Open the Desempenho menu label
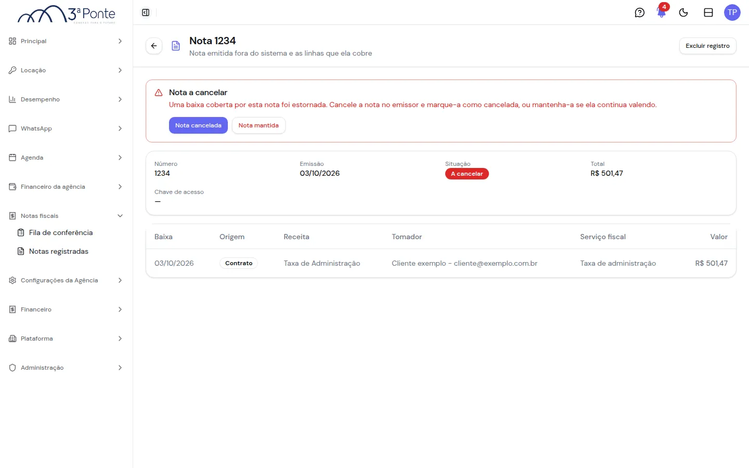Viewport: 749px width, 468px height. 40,99
